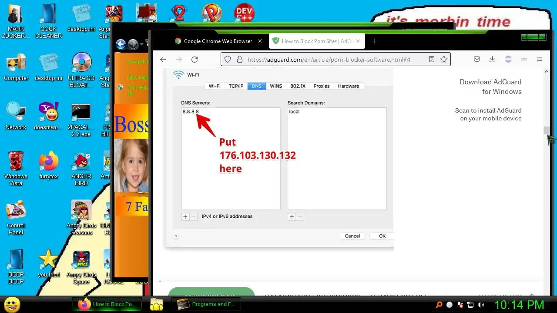Viewport: 557px width, 313px height.
Task: Click the orange magnifier tray icon
Action: coord(439,305)
